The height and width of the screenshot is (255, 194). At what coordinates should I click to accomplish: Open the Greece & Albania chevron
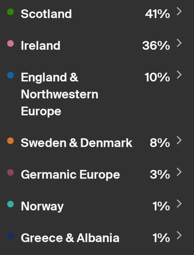coord(179,235)
